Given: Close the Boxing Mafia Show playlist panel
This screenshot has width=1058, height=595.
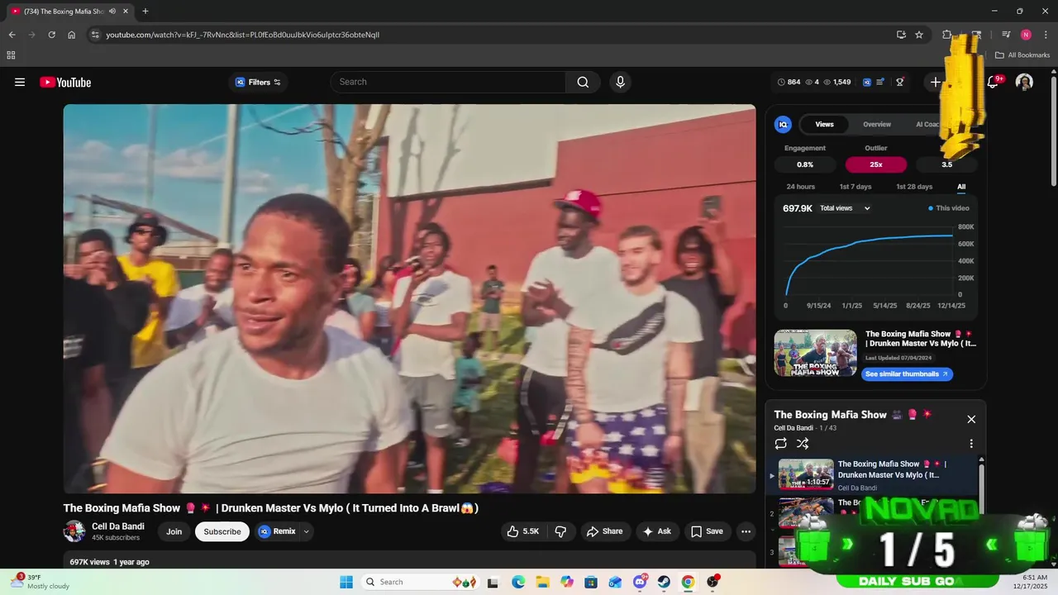Looking at the screenshot, I should (971, 419).
